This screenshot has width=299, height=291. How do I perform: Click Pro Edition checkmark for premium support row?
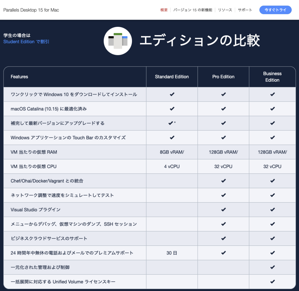[223, 253]
